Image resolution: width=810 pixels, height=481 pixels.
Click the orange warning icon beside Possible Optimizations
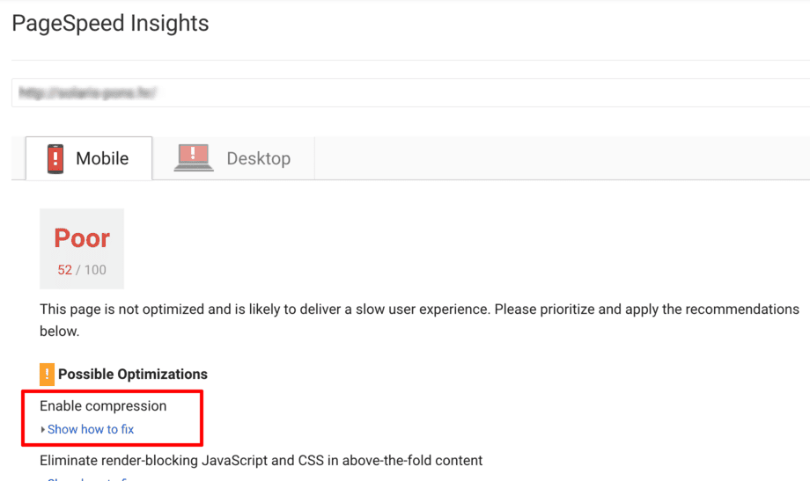point(48,375)
